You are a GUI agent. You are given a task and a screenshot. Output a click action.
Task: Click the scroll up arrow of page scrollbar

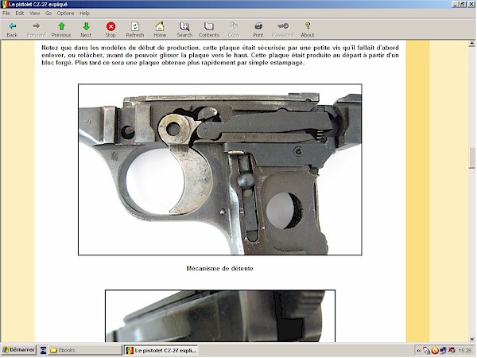(471, 44)
